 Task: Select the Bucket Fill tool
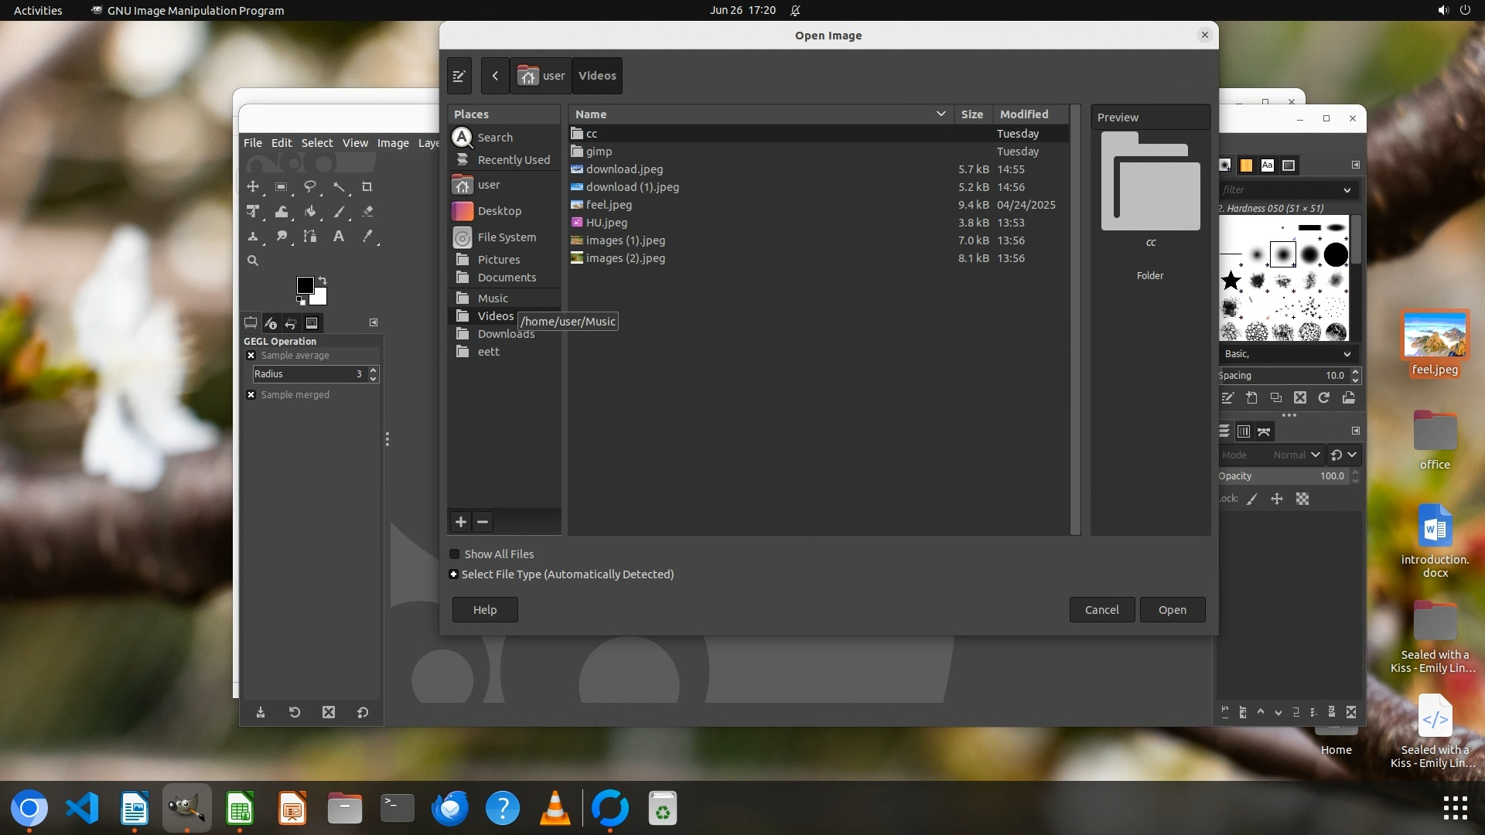[x=310, y=212]
